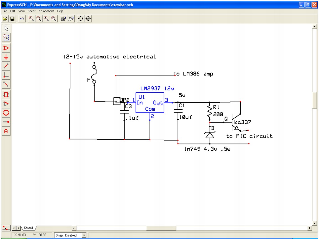Select the place text A tool
319x239 pixels.
pos(6,131)
